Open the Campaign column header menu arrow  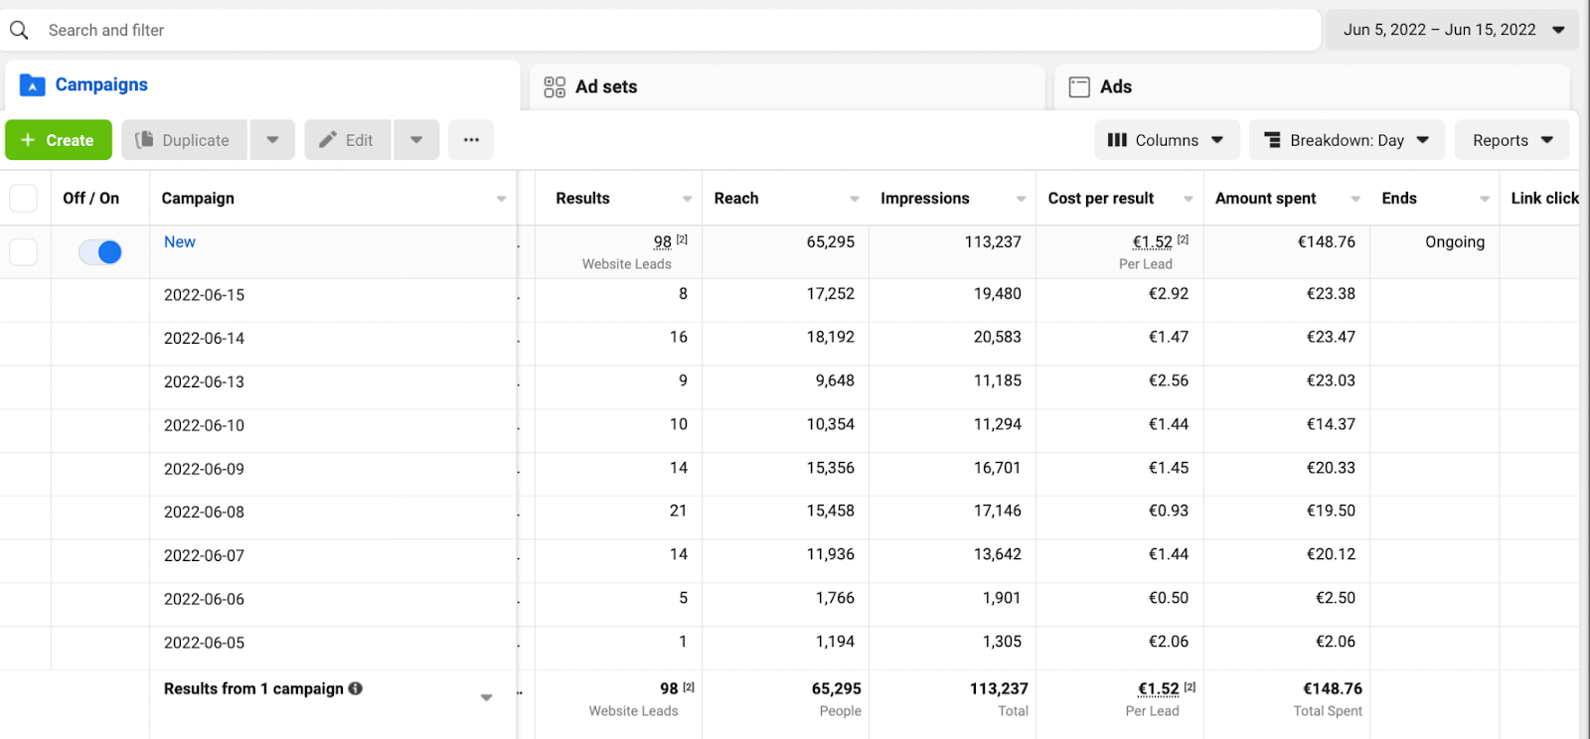click(501, 200)
